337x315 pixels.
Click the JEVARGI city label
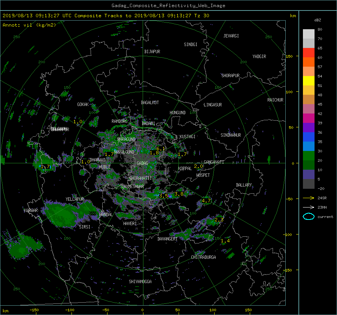(231, 36)
